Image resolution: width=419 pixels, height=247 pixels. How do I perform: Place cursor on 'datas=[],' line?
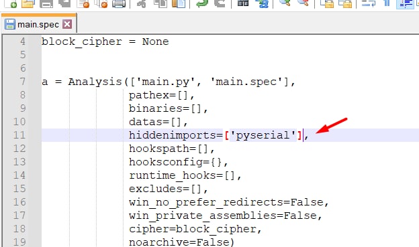[x=158, y=122]
